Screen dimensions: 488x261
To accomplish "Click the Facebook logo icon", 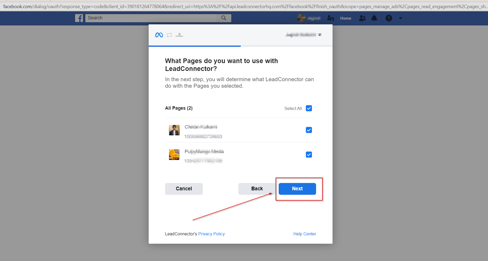I will [x=79, y=18].
